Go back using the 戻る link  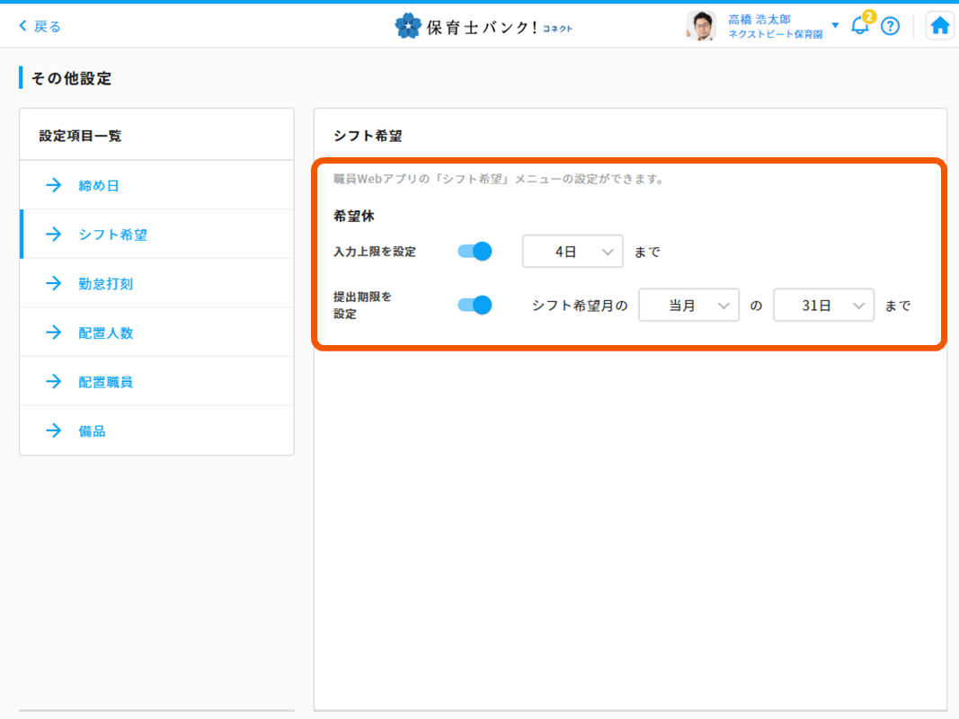coord(40,26)
